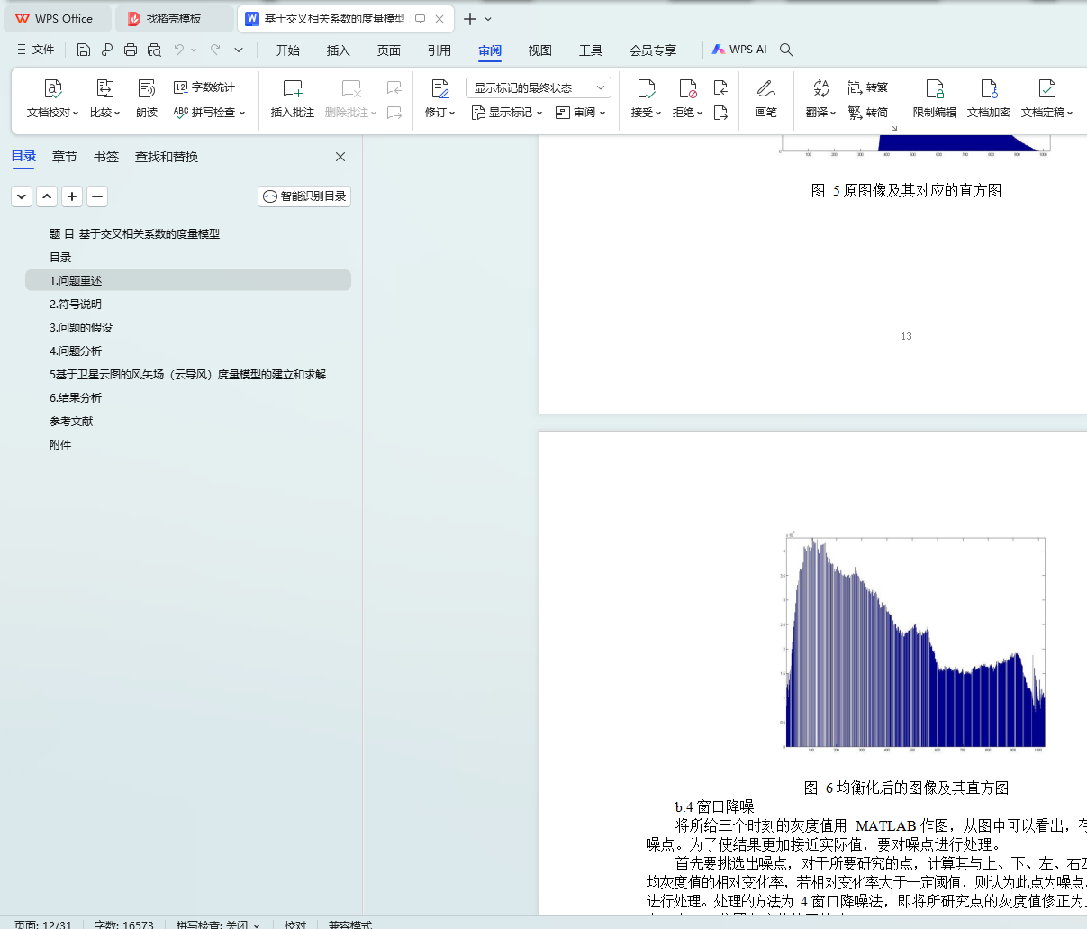The width and height of the screenshot is (1087, 929).
Task: Go to heading 4.问题分析
Action: (x=76, y=351)
